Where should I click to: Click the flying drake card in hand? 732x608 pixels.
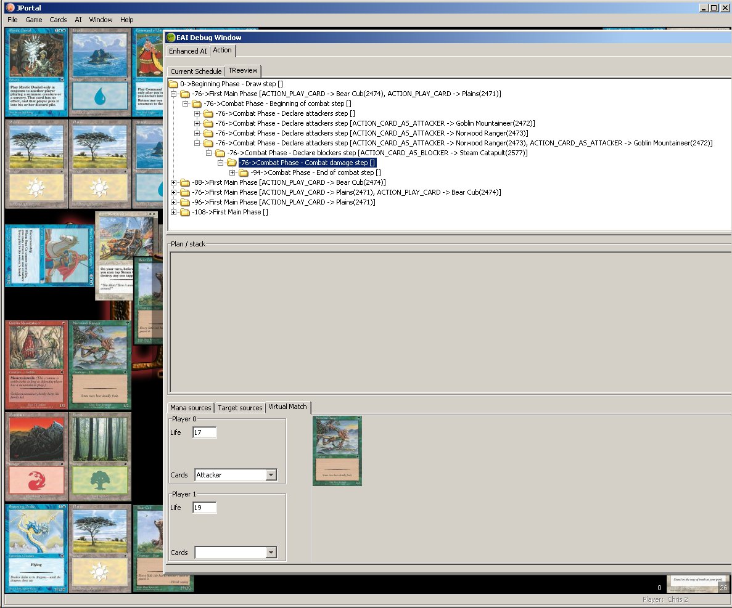tap(36, 548)
